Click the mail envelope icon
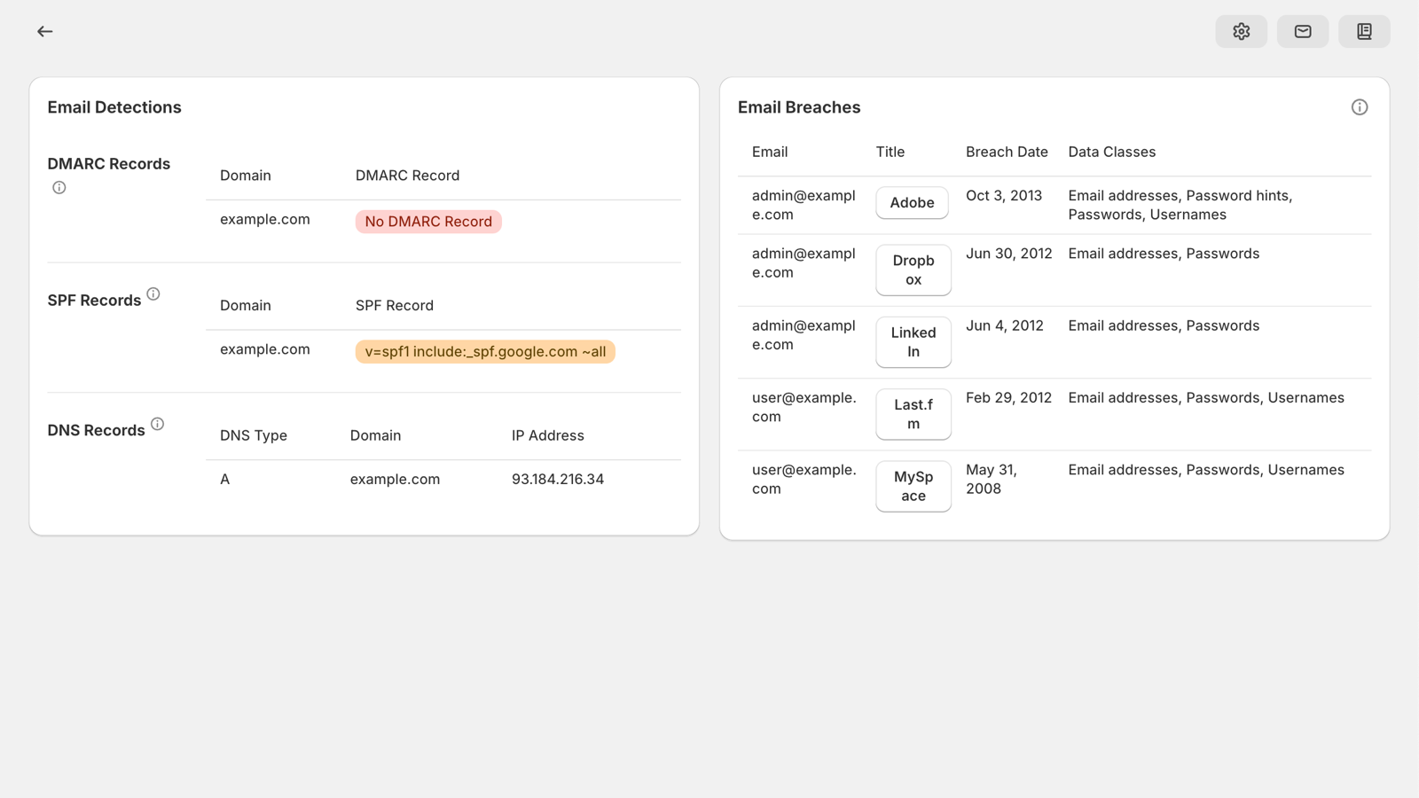The width and height of the screenshot is (1419, 798). (x=1302, y=32)
